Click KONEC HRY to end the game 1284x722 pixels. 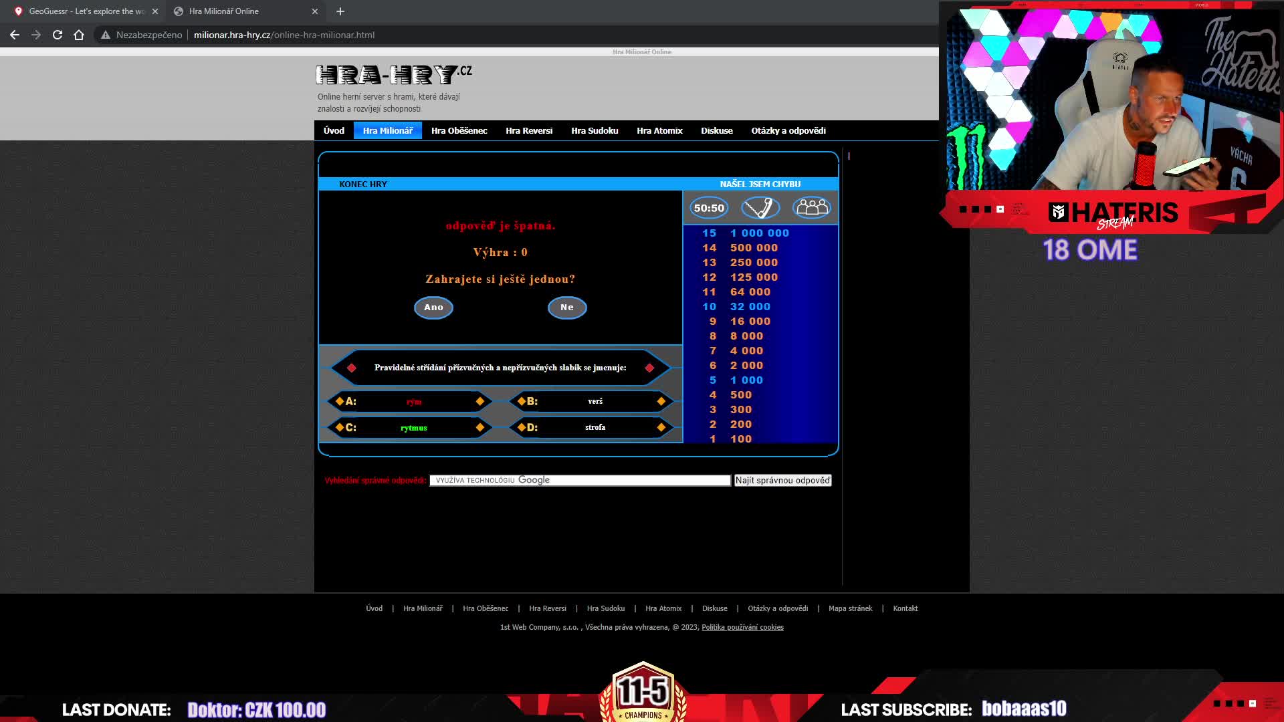pyautogui.click(x=363, y=184)
